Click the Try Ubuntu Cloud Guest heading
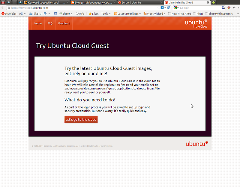240x187 pixels. (x=72, y=46)
